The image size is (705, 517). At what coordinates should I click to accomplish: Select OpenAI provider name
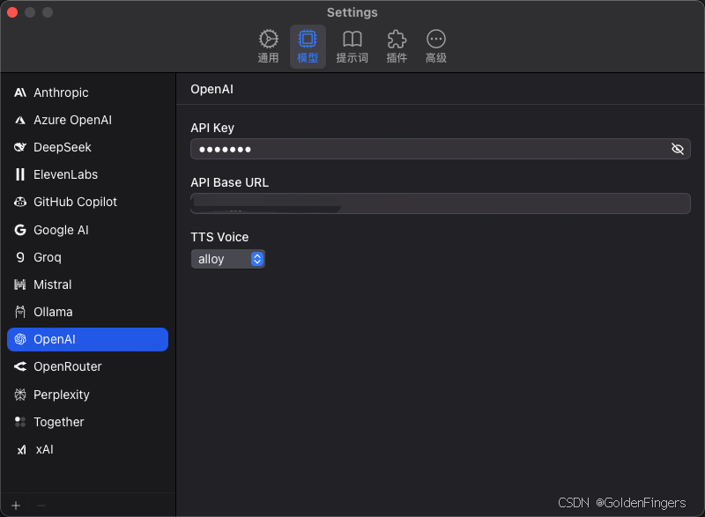[55, 339]
